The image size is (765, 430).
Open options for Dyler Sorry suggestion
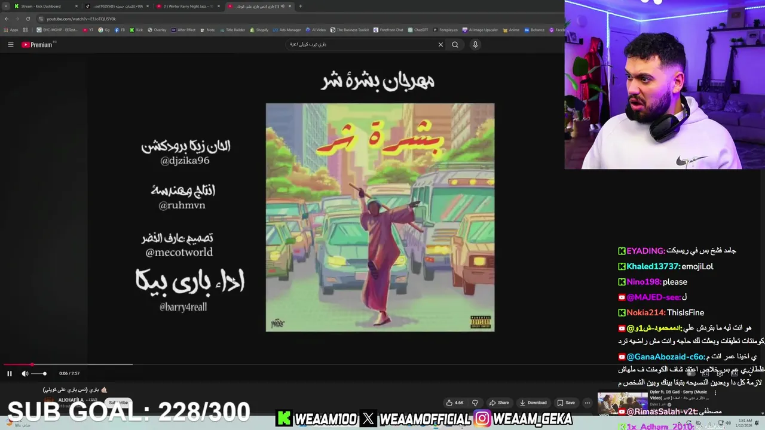[x=715, y=393]
